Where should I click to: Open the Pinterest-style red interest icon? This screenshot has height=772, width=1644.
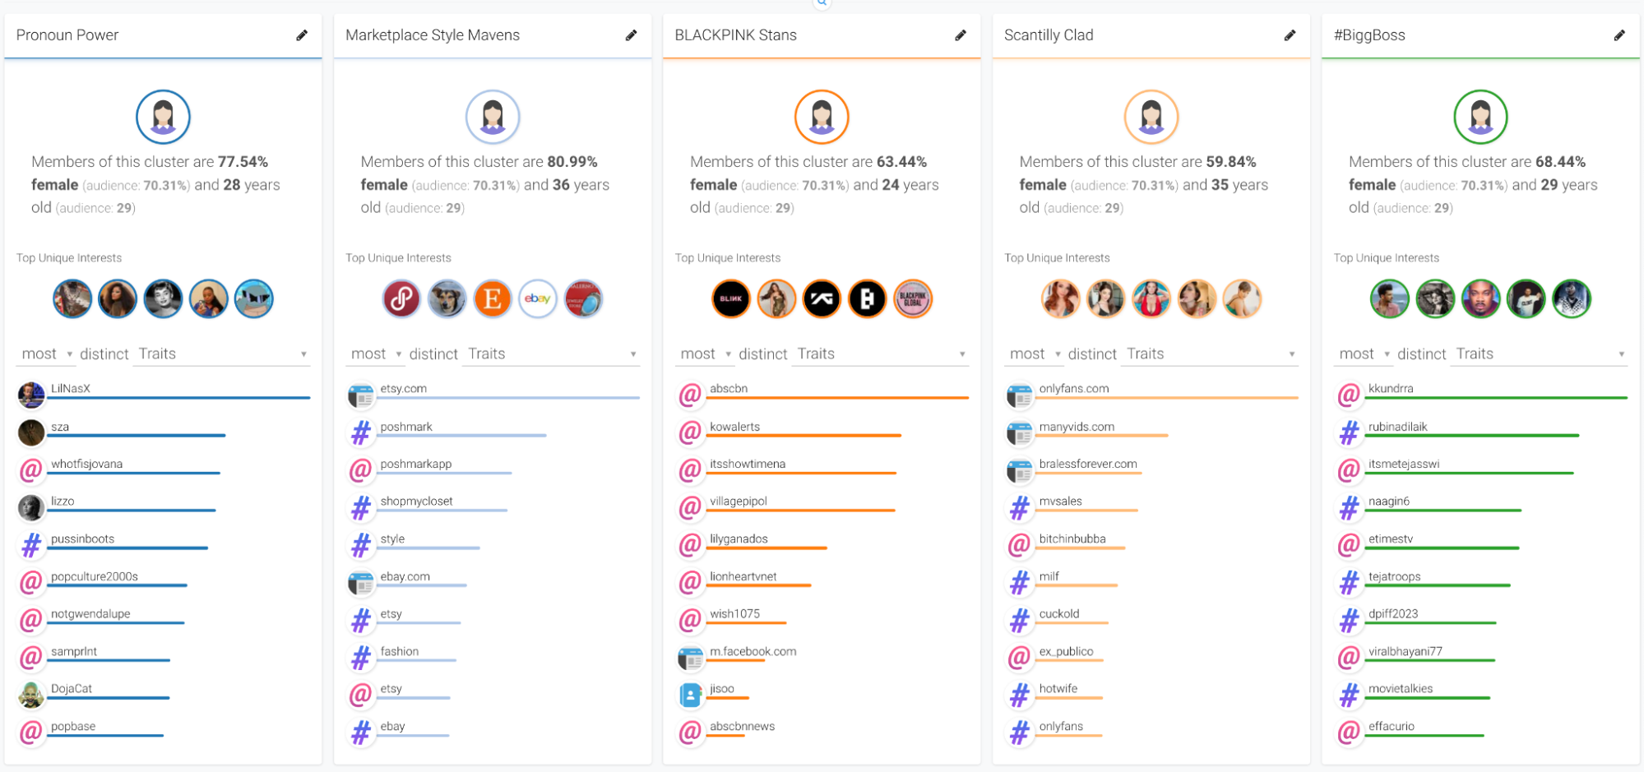click(401, 298)
